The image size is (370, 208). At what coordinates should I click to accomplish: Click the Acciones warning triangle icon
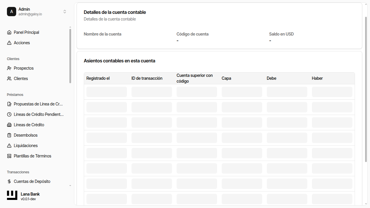point(9,43)
